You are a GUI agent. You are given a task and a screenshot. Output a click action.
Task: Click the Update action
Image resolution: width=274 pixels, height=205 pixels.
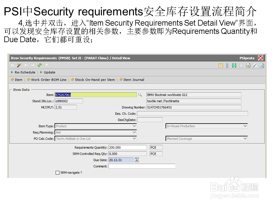(48, 72)
